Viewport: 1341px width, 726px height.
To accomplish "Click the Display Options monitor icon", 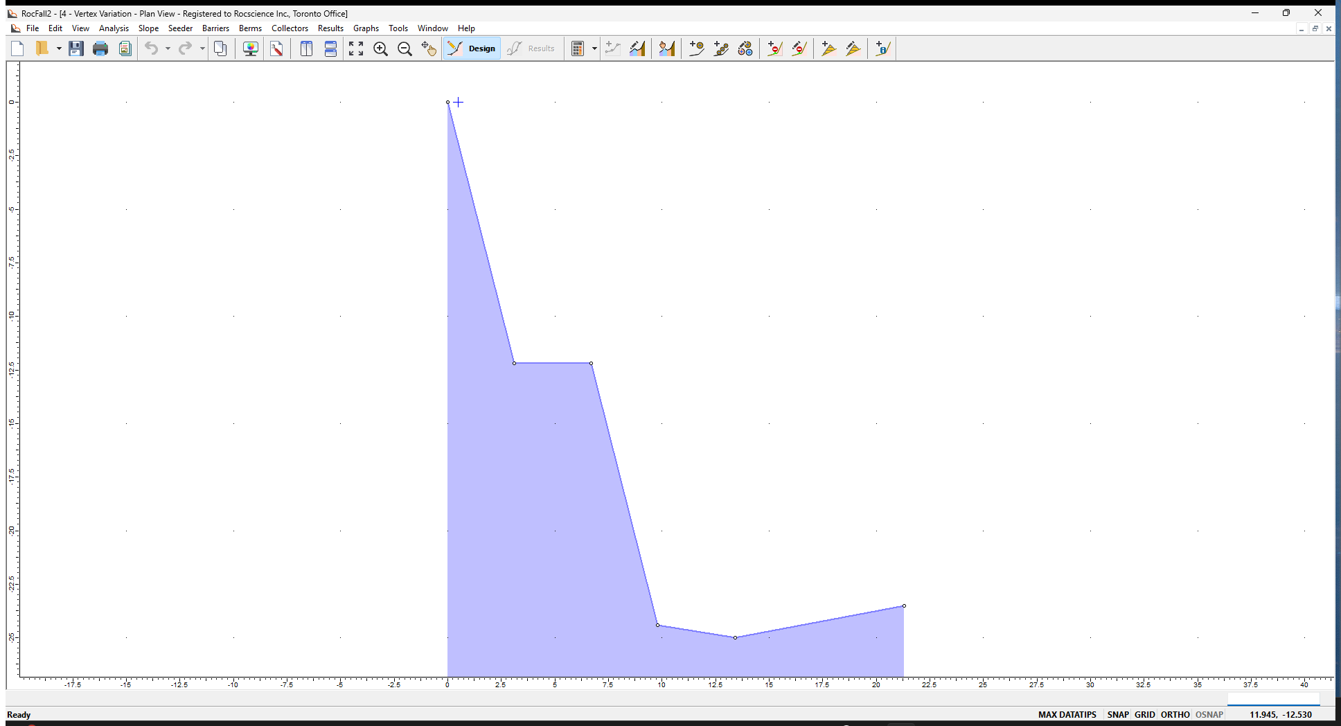I will click(251, 48).
